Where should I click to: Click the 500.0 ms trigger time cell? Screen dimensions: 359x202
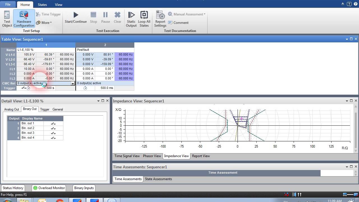(x=105, y=88)
